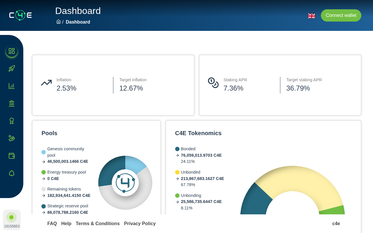This screenshot has height=233, width=373.
Task: Open the Terms & Conditions link
Action: [x=98, y=223]
